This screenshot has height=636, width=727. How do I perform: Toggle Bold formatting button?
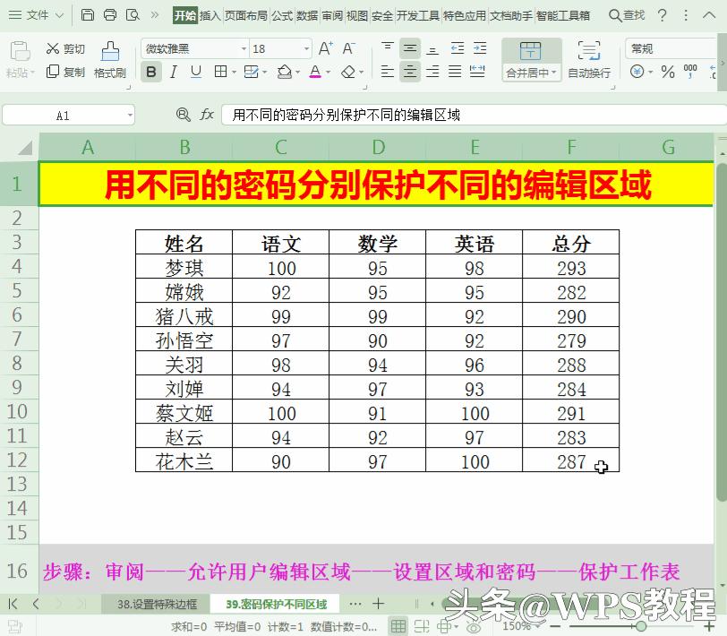151,72
